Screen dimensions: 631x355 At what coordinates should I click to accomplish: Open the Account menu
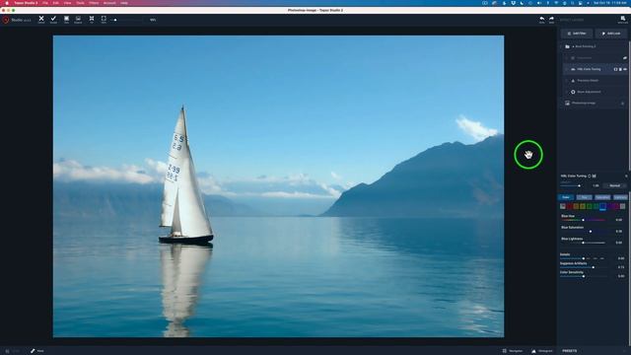tap(109, 3)
